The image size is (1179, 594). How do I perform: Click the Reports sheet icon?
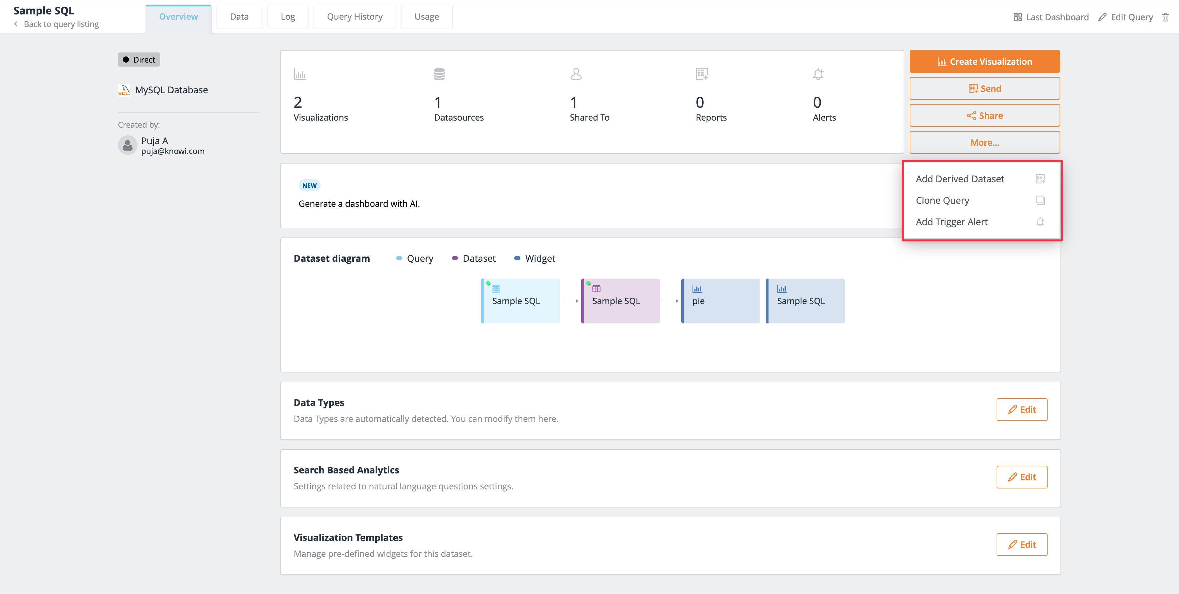tap(702, 74)
